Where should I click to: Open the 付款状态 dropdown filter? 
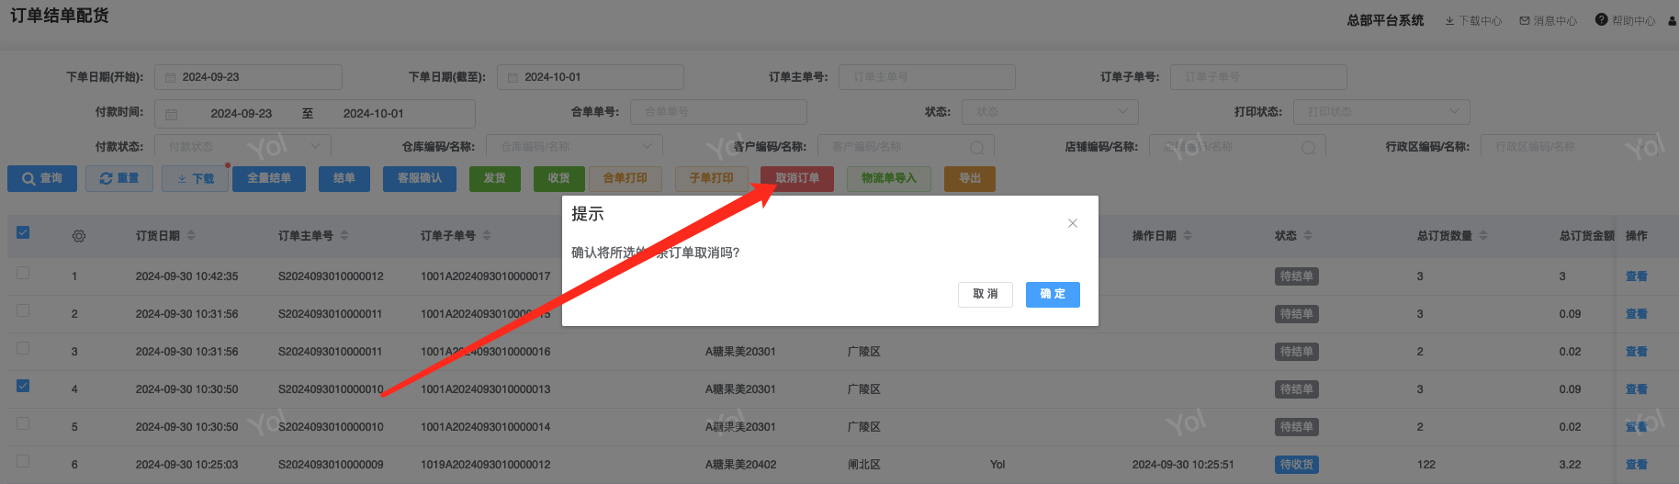tap(242, 147)
